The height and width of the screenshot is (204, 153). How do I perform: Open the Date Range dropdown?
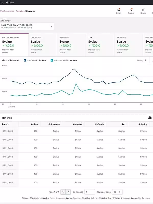[x=27, y=26]
